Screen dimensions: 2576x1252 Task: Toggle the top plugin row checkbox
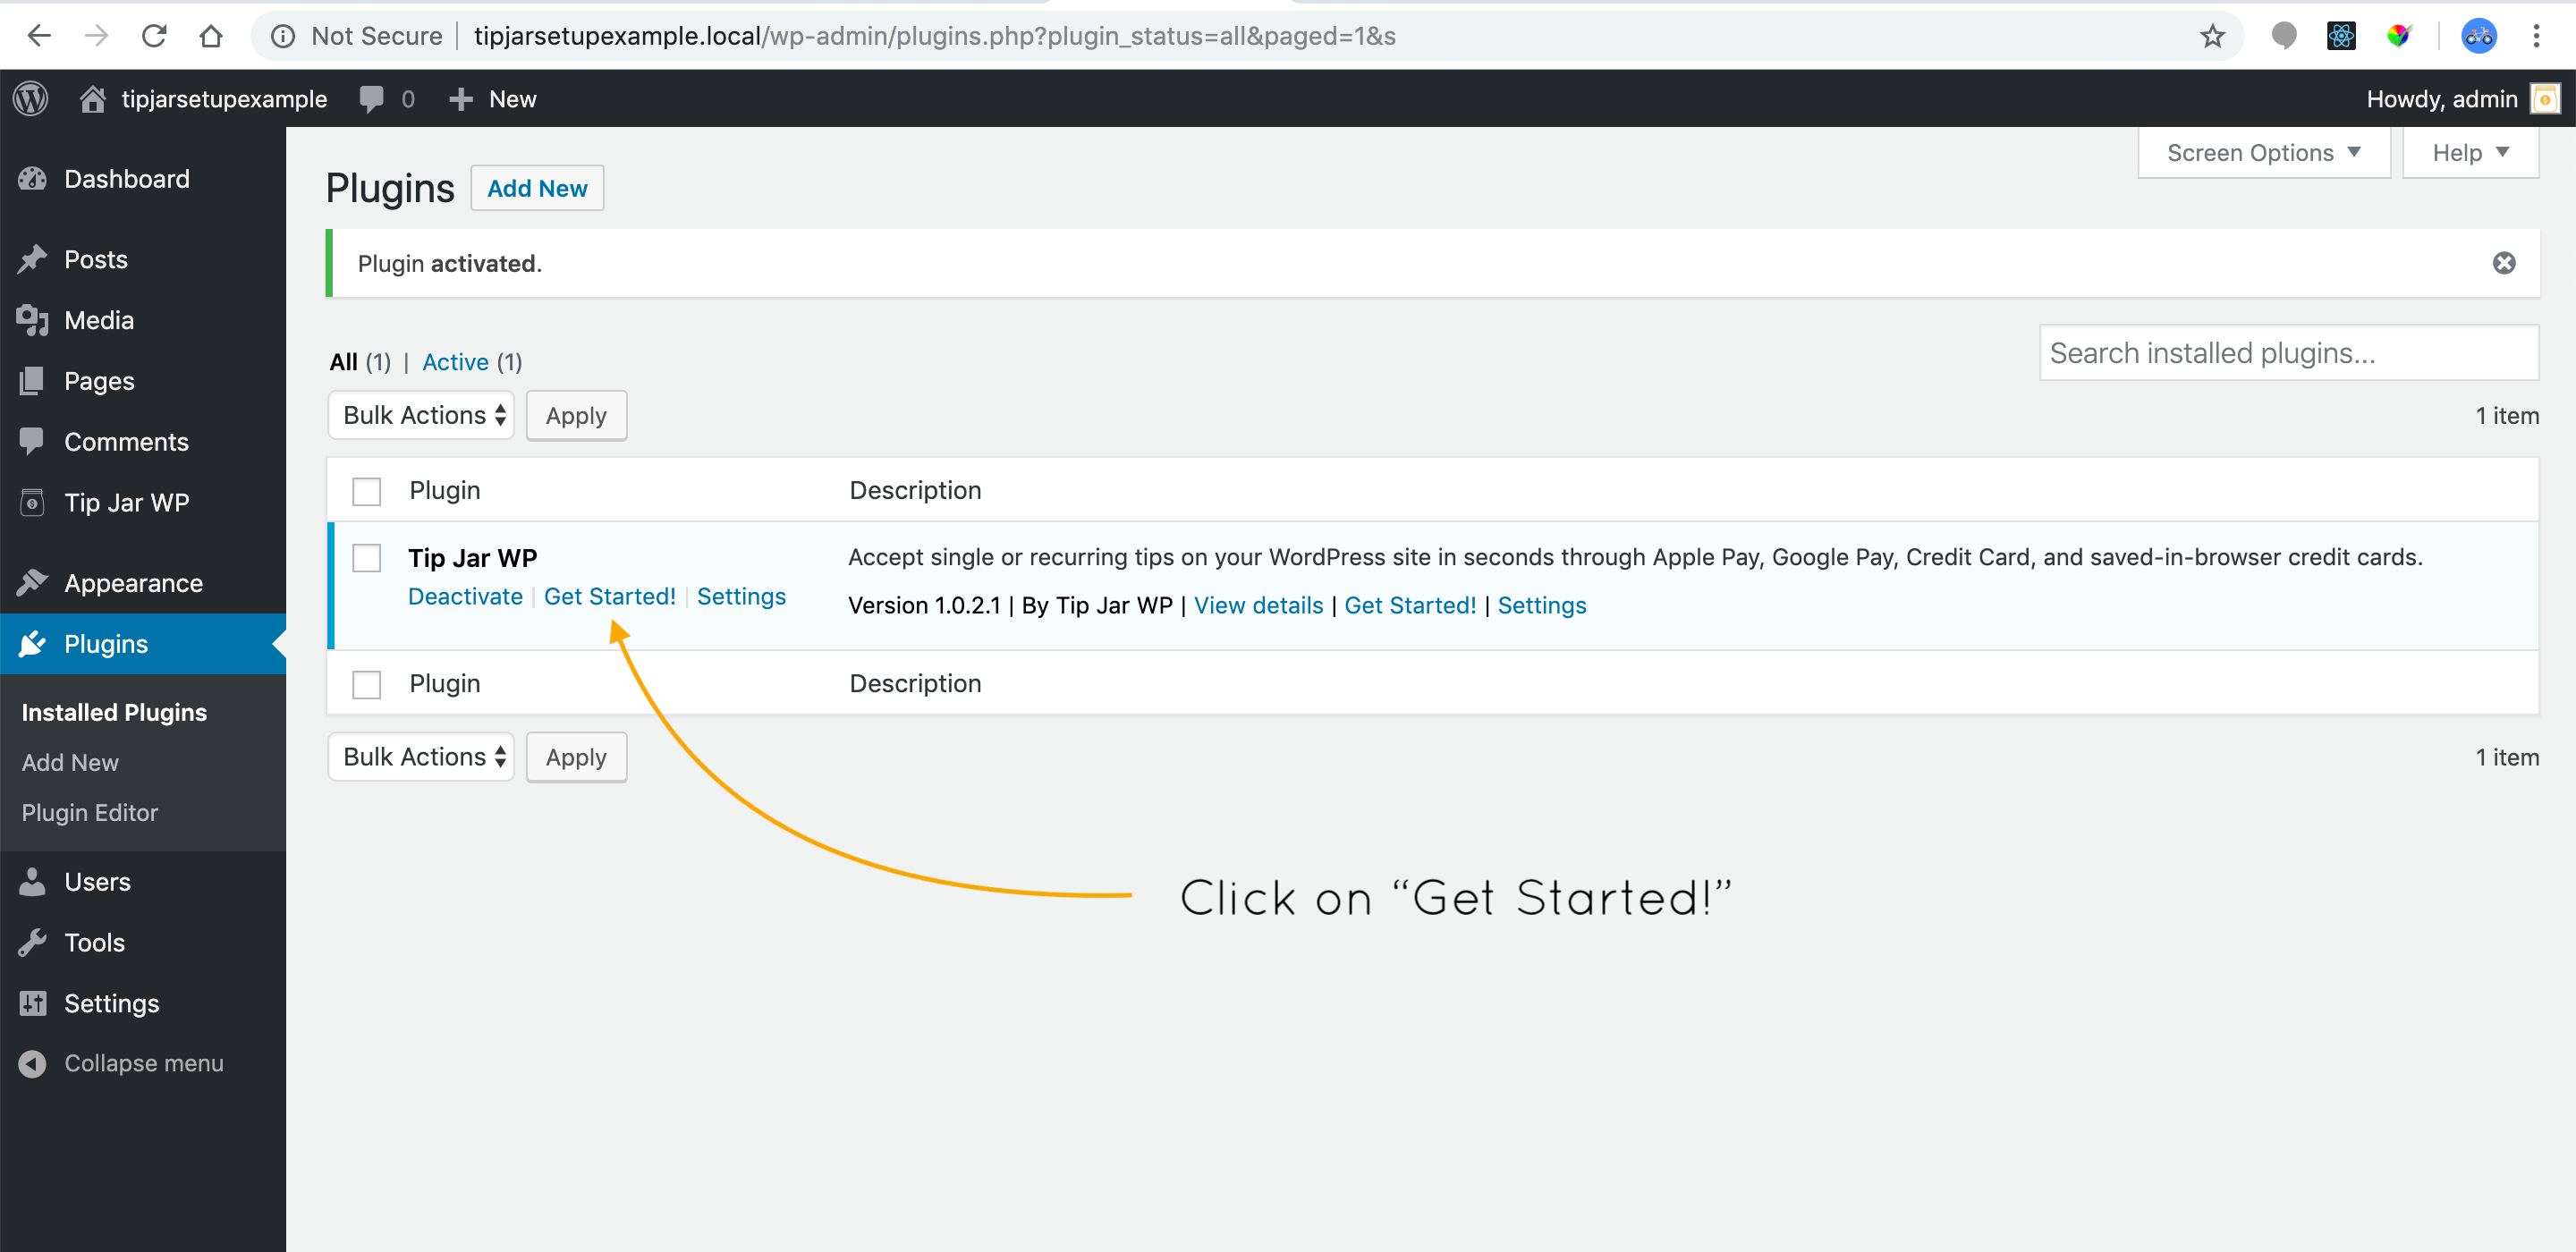pos(368,559)
